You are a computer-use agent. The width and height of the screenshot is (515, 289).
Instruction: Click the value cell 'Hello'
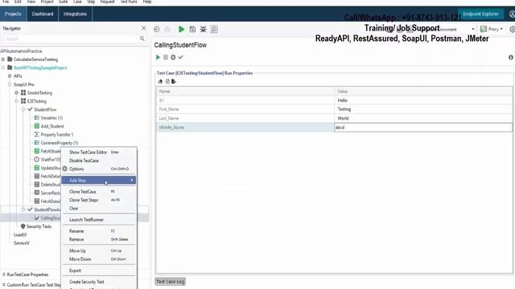423,100
